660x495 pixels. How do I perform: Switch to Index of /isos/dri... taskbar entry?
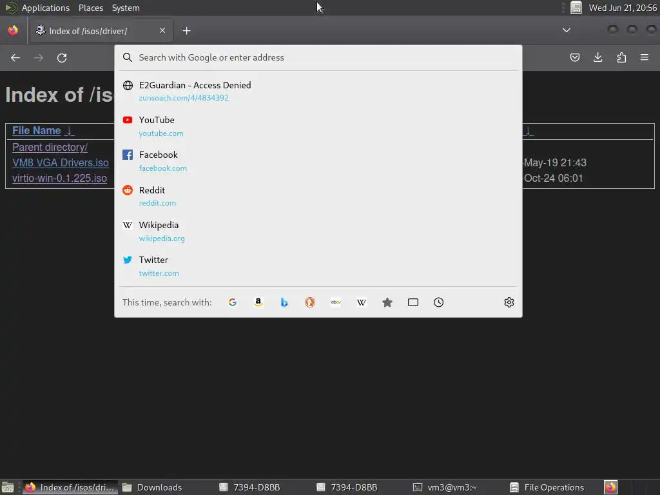[x=70, y=487]
